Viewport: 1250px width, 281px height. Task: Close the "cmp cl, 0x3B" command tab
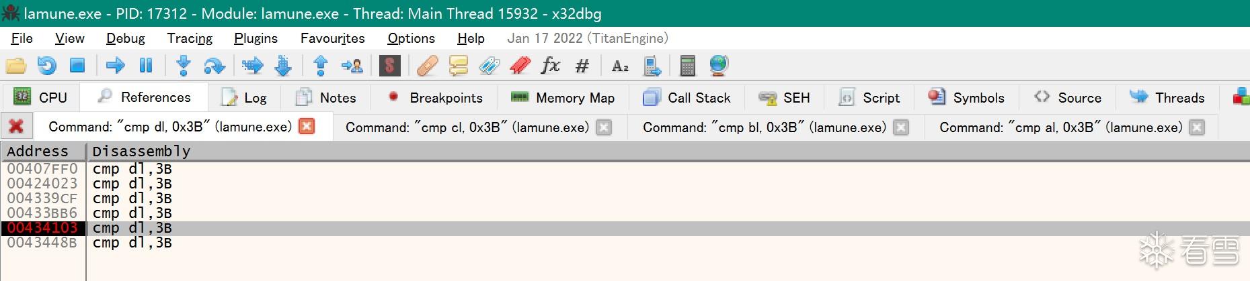click(x=604, y=127)
